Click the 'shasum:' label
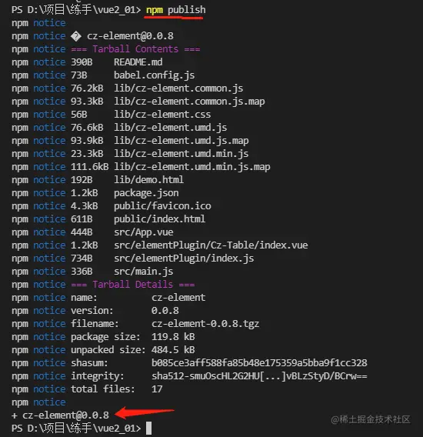This screenshot has width=423, height=437. 89,363
